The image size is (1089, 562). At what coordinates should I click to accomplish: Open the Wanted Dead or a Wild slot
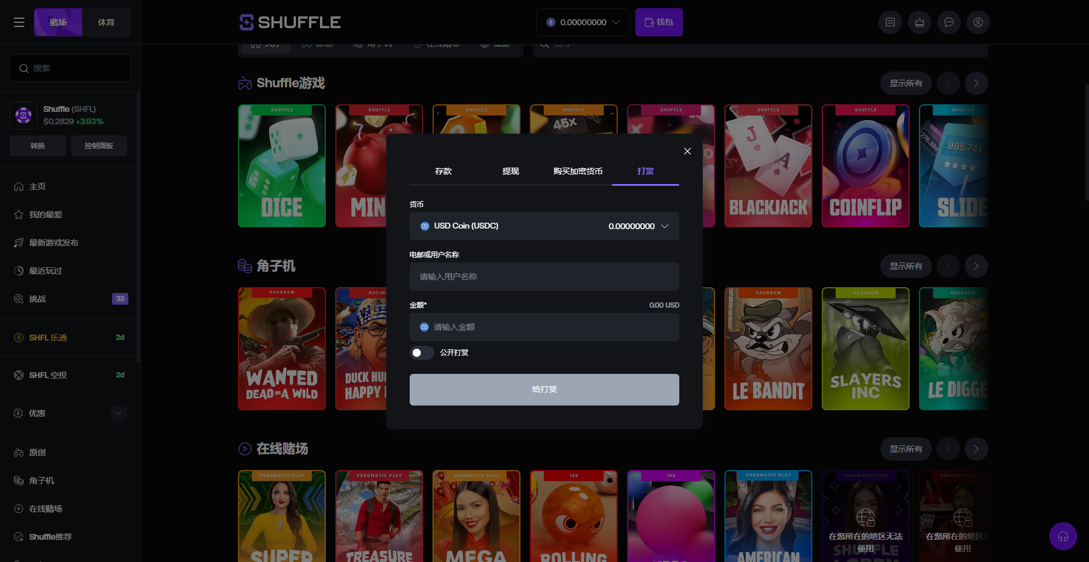pos(282,349)
